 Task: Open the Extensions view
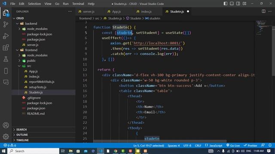point(6,47)
